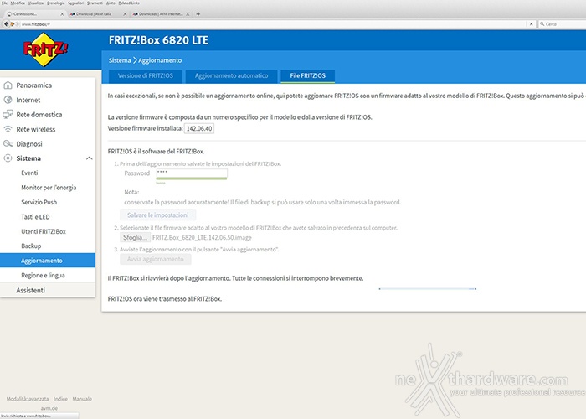The height and width of the screenshot is (419, 586).
Task: Open Regione e lingua settings
Action: point(43,275)
